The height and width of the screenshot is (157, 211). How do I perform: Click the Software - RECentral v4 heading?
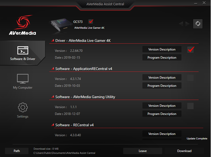point(74,125)
